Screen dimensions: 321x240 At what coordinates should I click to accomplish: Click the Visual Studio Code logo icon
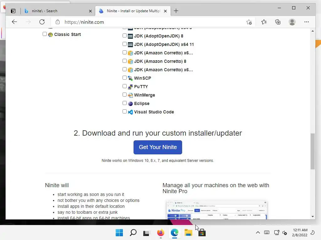coord(130,112)
